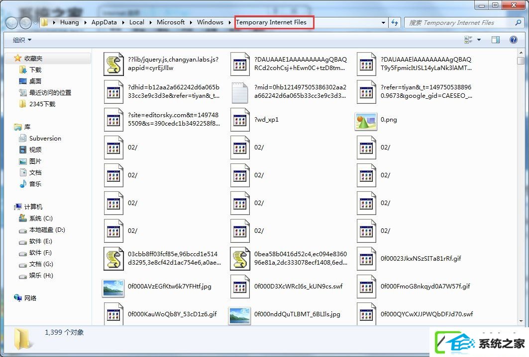
Task: Expand arrow after Local breadcrumb
Action: [x=150, y=22]
